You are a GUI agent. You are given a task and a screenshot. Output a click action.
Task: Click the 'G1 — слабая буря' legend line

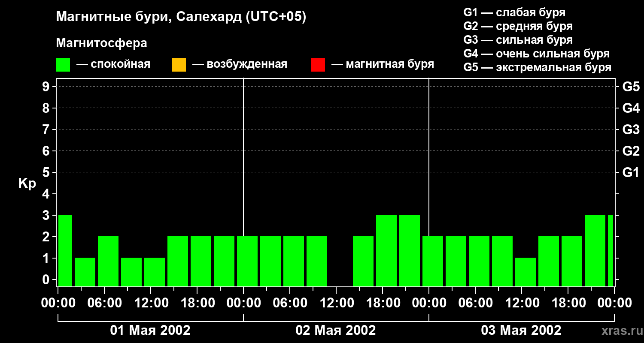tap(514, 12)
